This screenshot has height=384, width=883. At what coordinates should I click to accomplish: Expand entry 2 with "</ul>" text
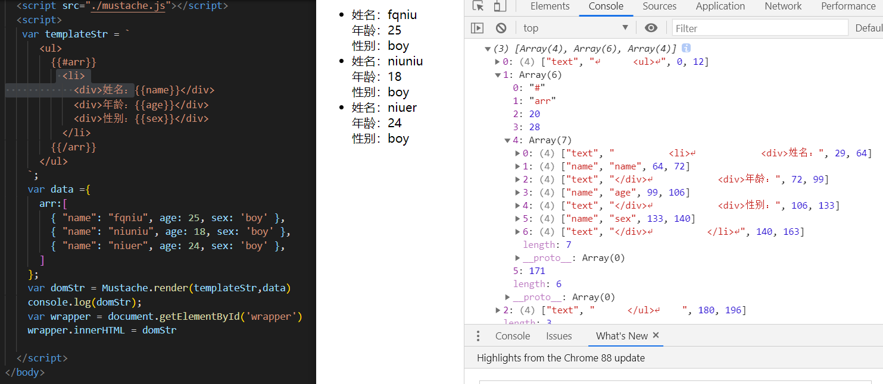tap(498, 310)
